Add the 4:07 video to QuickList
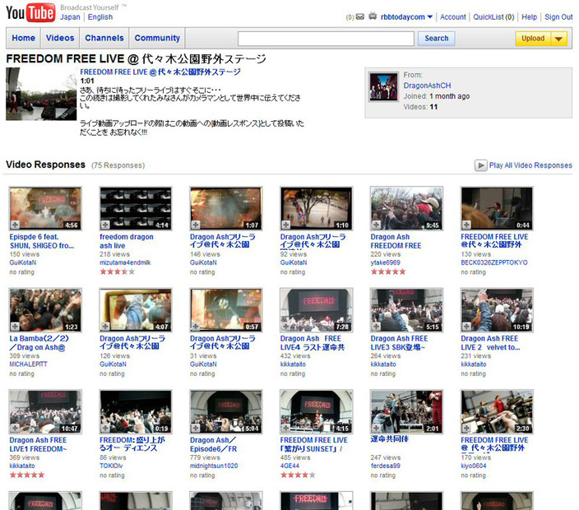This screenshot has width=579, height=510. pos(105,327)
